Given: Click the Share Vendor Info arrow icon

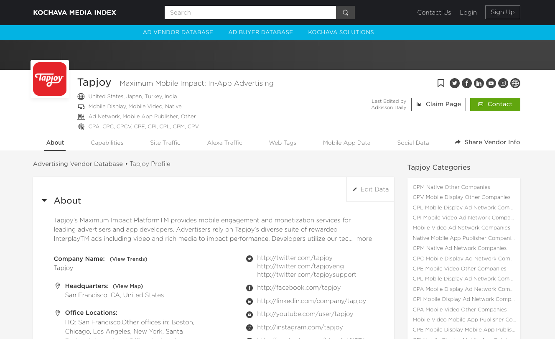Looking at the screenshot, I should pos(458,142).
